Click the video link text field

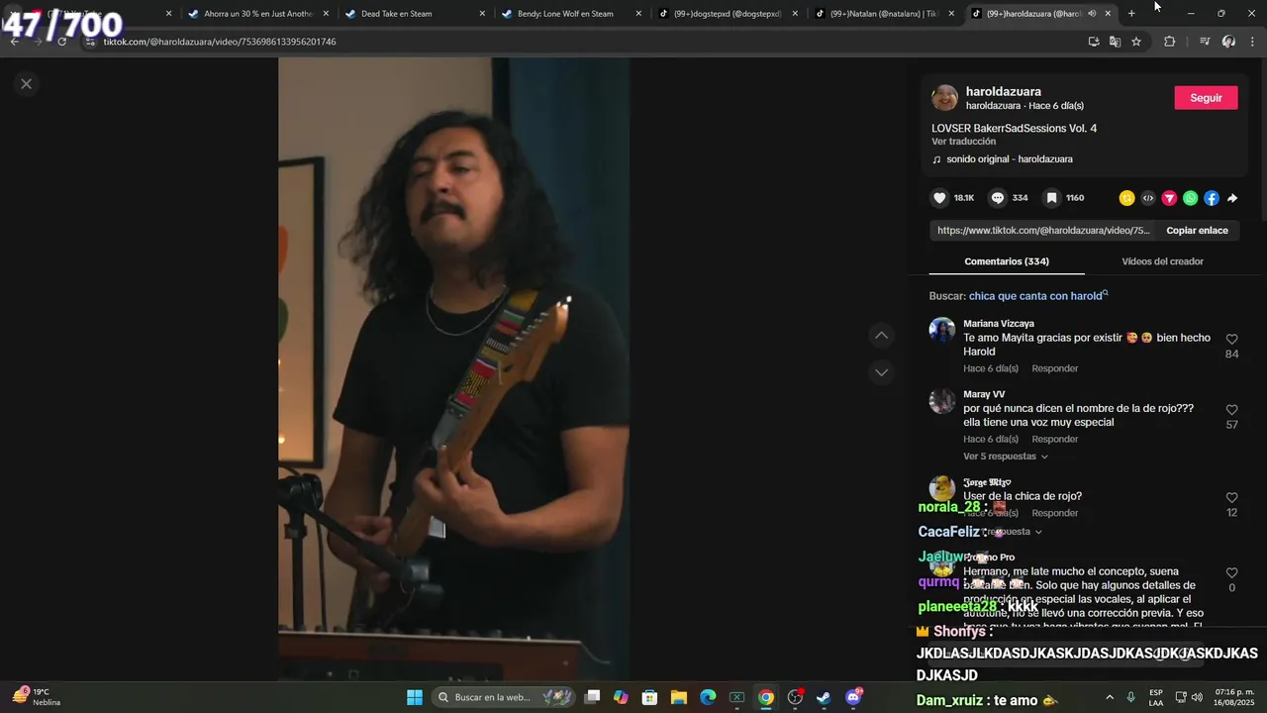pos(1043,231)
